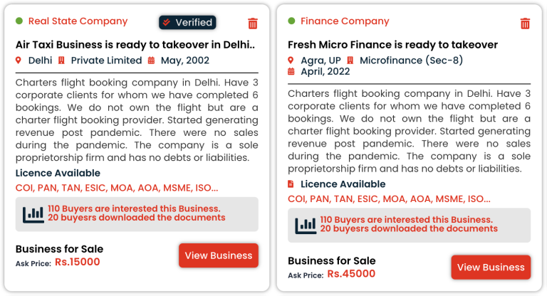
Task: View Business for the Rs.15000 listing
Action: coord(218,255)
